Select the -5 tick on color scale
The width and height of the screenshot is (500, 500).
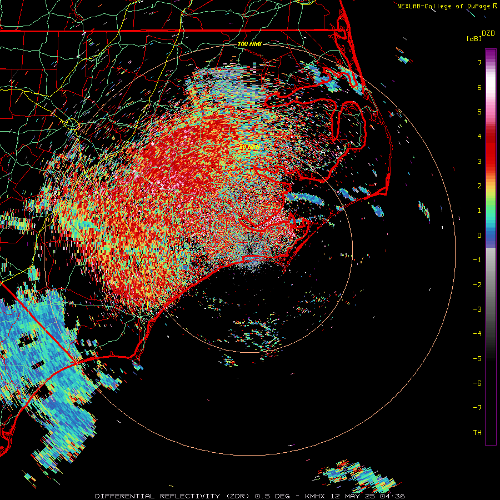pyautogui.click(x=477, y=359)
